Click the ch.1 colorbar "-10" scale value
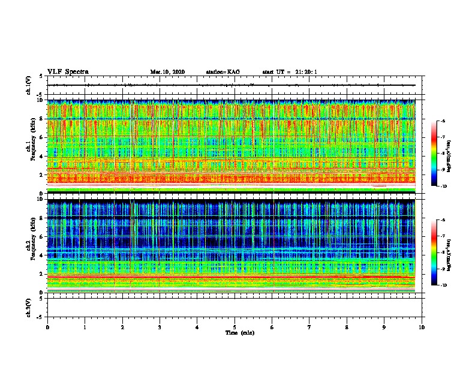Image resolution: width=475 pixels, height=367 pixels. pos(443,186)
